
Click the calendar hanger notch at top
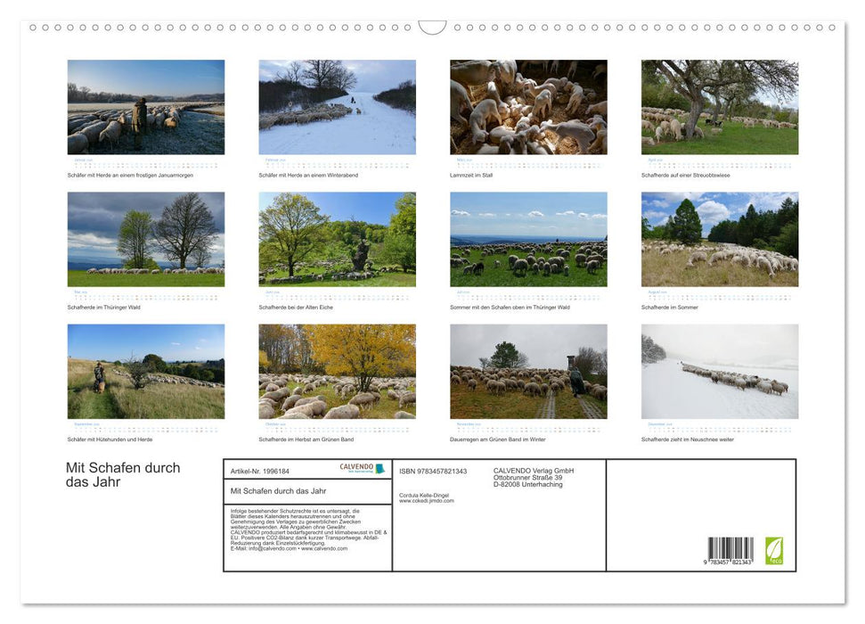pyautogui.click(x=432, y=28)
